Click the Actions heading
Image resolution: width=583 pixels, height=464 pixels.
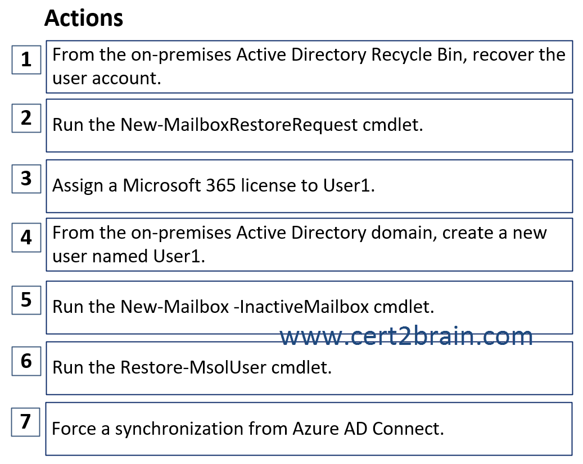point(84,18)
